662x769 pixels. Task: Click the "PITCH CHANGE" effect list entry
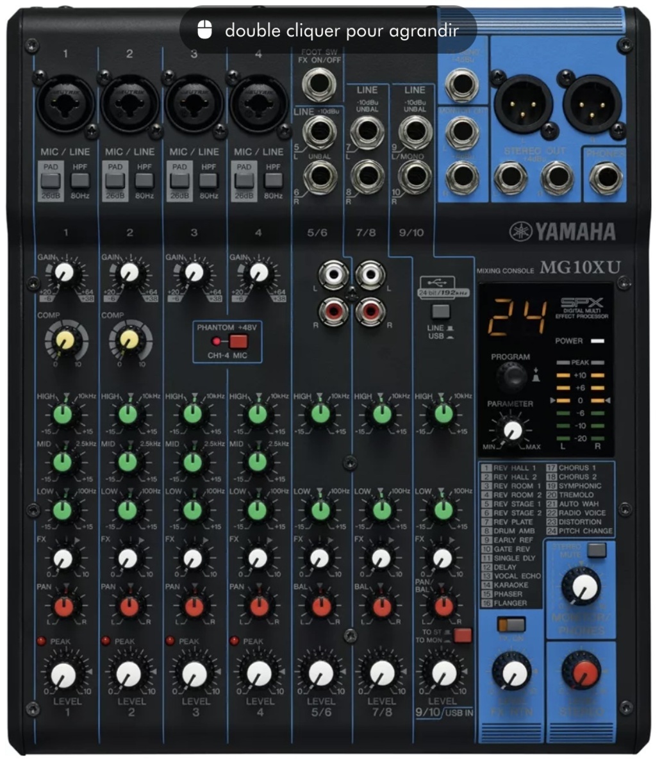(580, 531)
